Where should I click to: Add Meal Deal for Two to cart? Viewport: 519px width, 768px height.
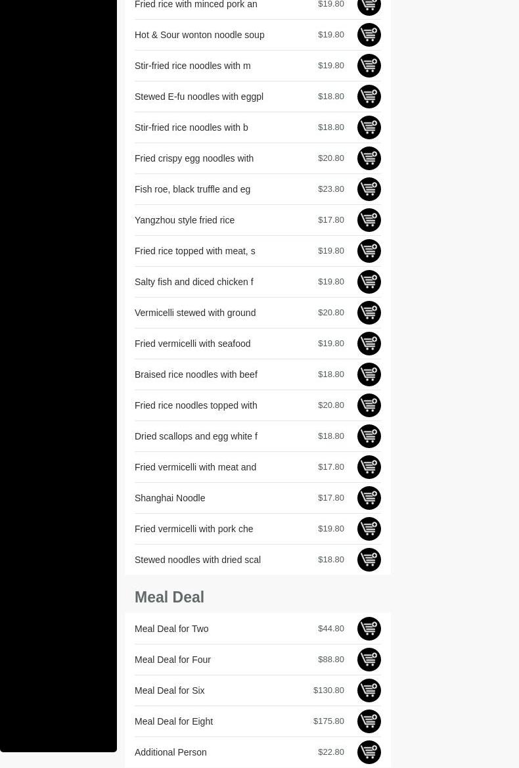point(369,629)
